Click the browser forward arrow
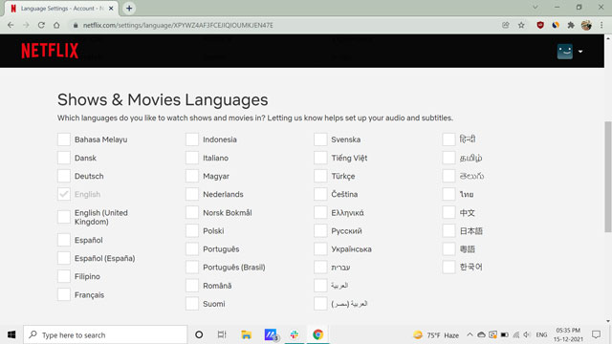 pyautogui.click(x=26, y=25)
